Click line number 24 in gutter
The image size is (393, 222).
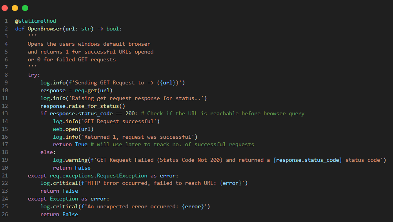click(x=5, y=199)
